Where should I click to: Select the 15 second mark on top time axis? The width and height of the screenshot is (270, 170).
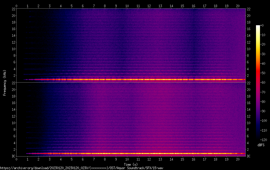pyautogui.click(x=182, y=6)
